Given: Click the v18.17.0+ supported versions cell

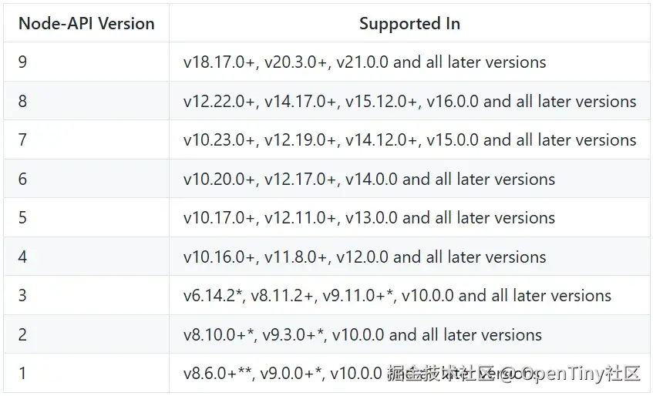Looking at the screenshot, I should pyautogui.click(x=409, y=62).
